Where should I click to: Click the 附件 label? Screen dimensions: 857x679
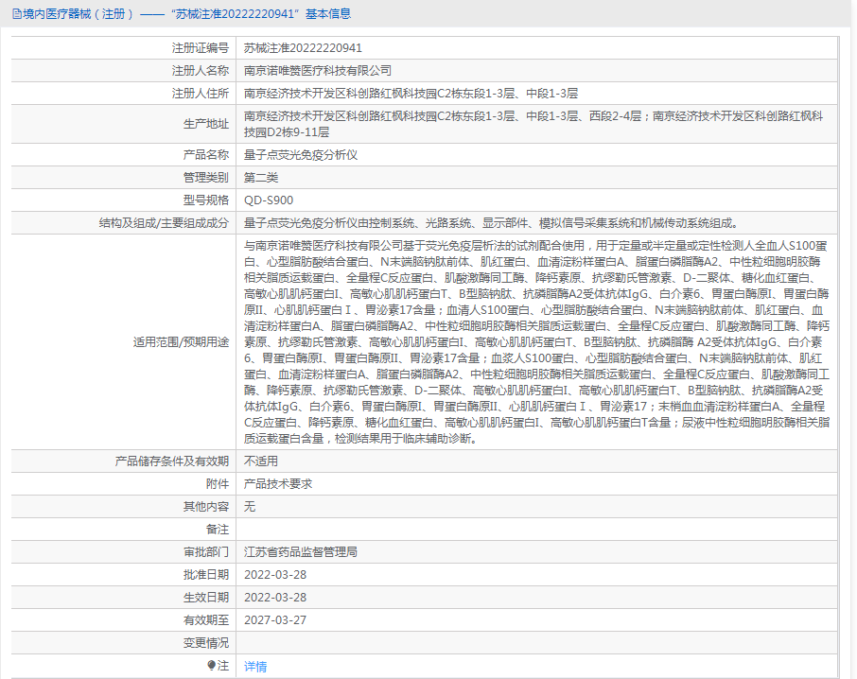[x=218, y=484]
